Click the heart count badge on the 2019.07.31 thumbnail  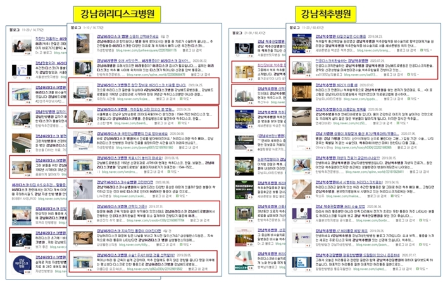click(89, 221)
